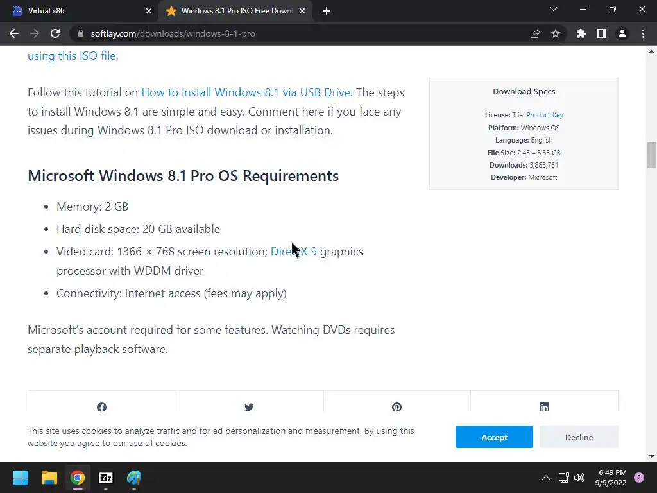Click the 'Language: English' text
657x493 pixels.
pos(524,140)
